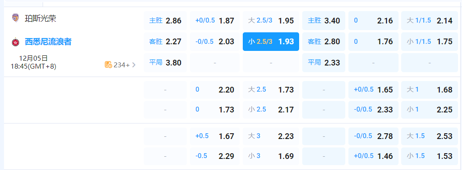This screenshot has height=170, width=462.
Task: Pick handicap +0/0.5 at 1.87
Action: pyautogui.click(x=215, y=21)
